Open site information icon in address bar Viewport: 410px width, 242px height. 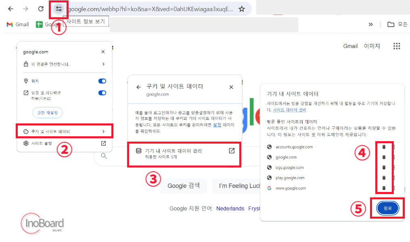pyautogui.click(x=59, y=9)
